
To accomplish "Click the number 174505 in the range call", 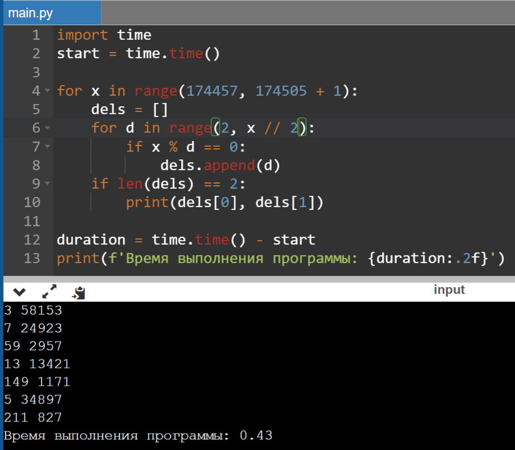I will pos(281,91).
